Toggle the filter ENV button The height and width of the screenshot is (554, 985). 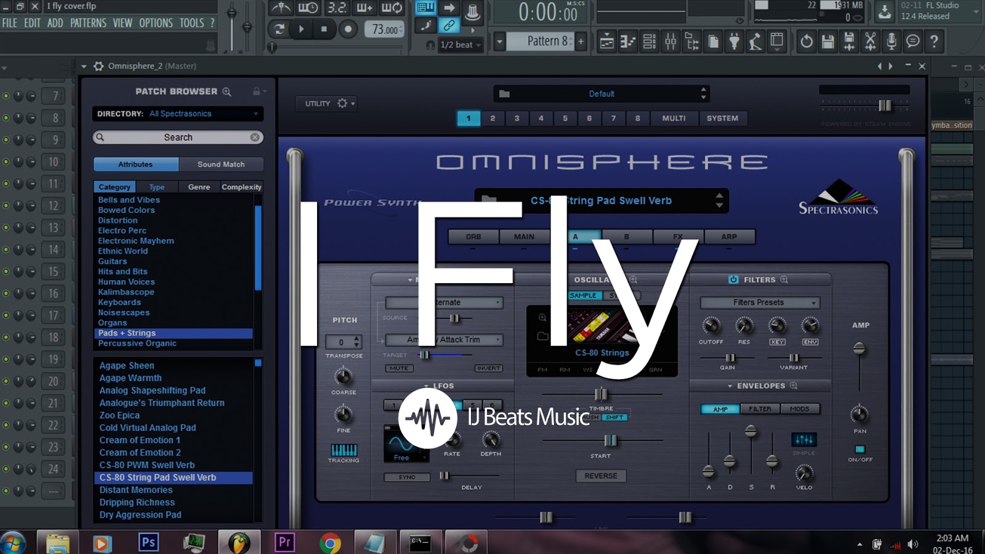tap(810, 342)
